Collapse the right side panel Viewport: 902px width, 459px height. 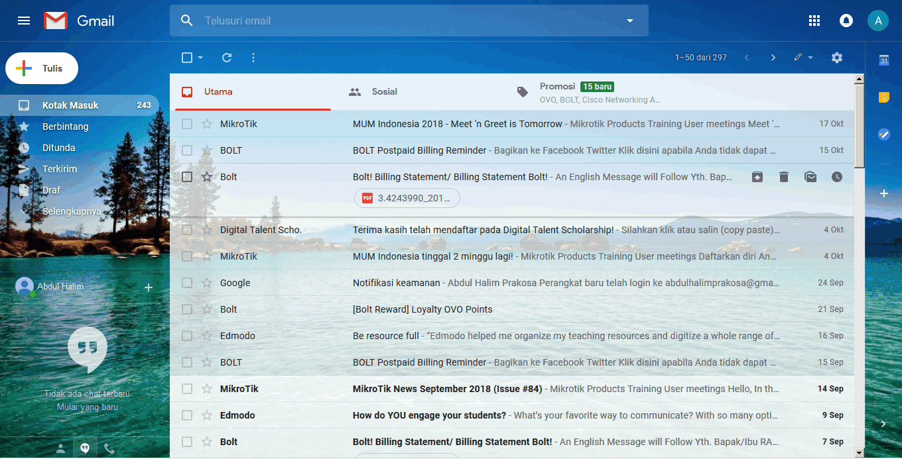click(x=883, y=423)
